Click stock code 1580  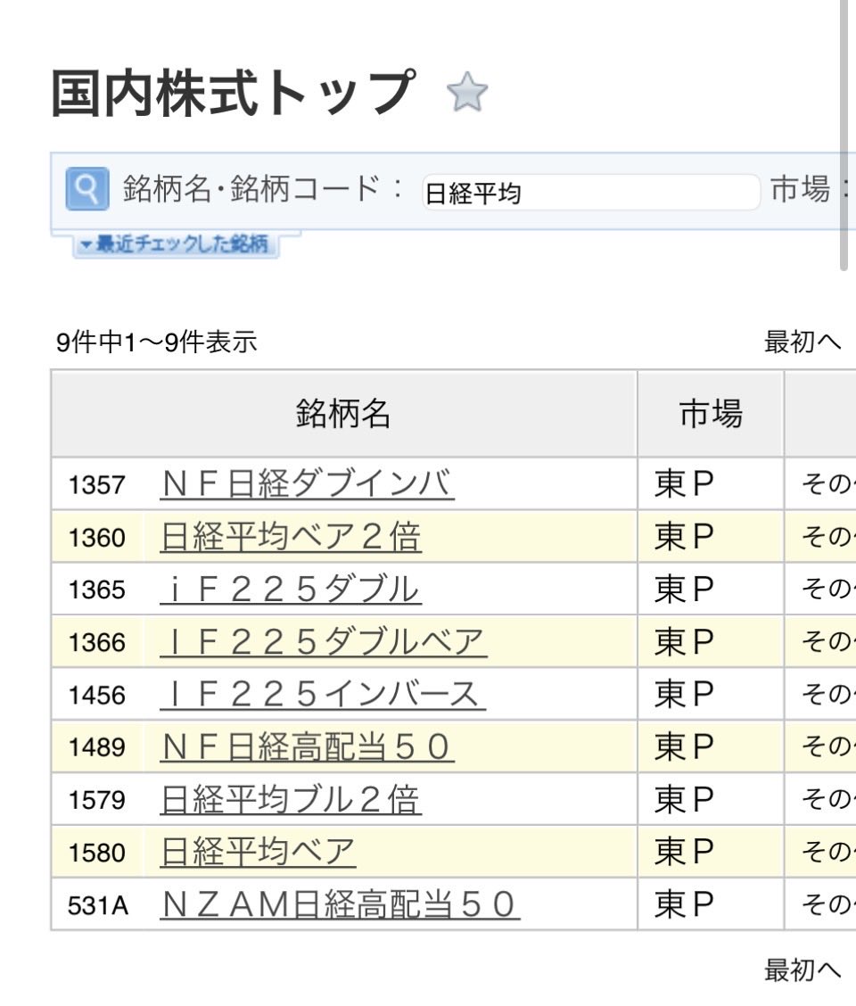[x=97, y=853]
